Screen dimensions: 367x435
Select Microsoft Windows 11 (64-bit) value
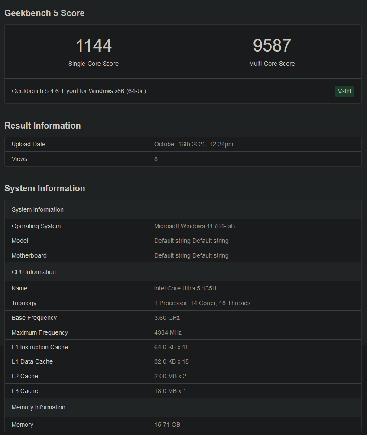(195, 226)
